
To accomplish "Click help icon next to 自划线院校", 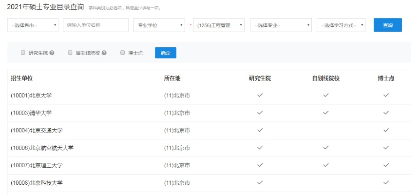I will [104, 53].
